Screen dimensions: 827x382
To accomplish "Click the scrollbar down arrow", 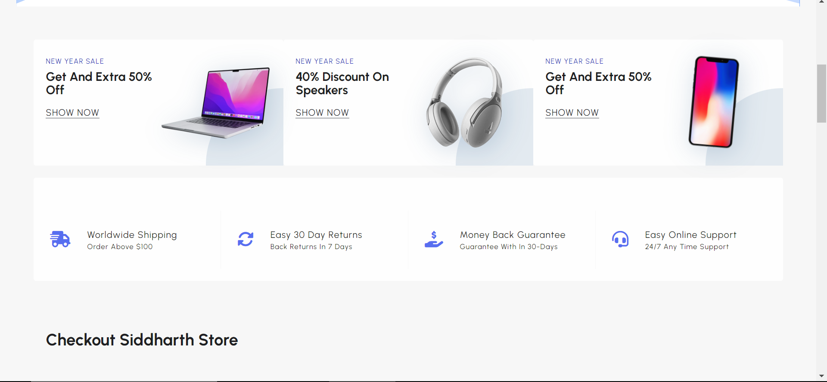I will [821, 376].
